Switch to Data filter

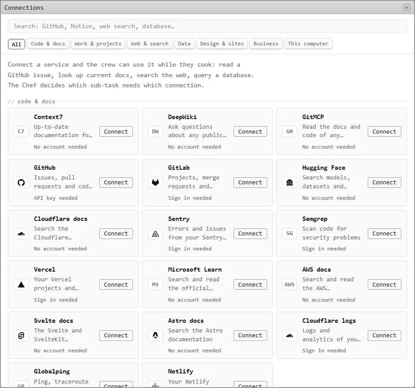[185, 44]
